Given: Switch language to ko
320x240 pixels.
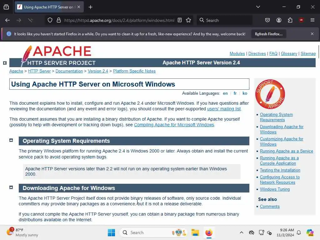Looking at the screenshot, I should pyautogui.click(x=245, y=93).
